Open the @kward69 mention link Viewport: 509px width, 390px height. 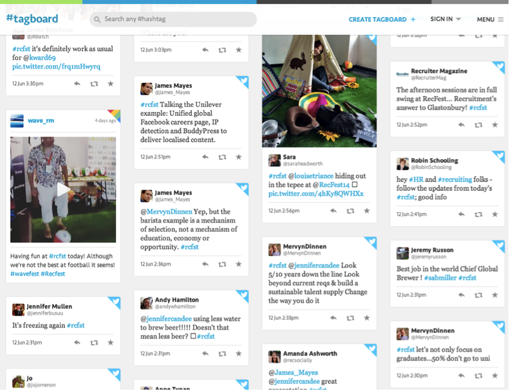click(39, 58)
